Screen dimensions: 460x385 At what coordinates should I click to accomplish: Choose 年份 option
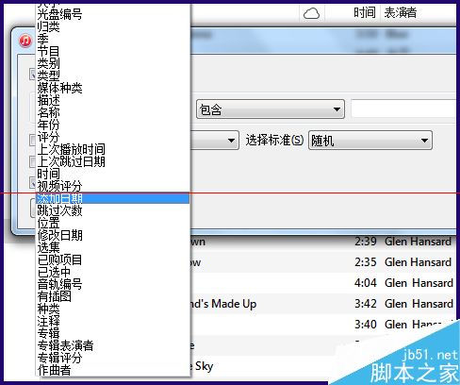(113, 125)
